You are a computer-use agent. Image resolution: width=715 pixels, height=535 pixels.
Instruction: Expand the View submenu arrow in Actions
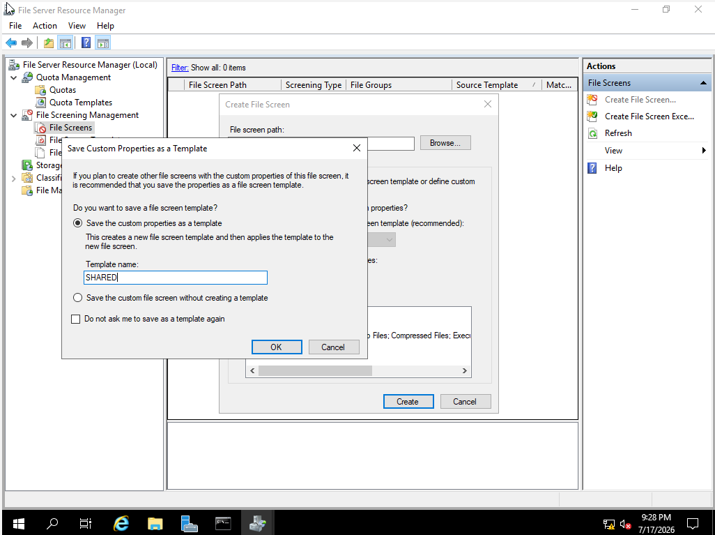pyautogui.click(x=704, y=151)
